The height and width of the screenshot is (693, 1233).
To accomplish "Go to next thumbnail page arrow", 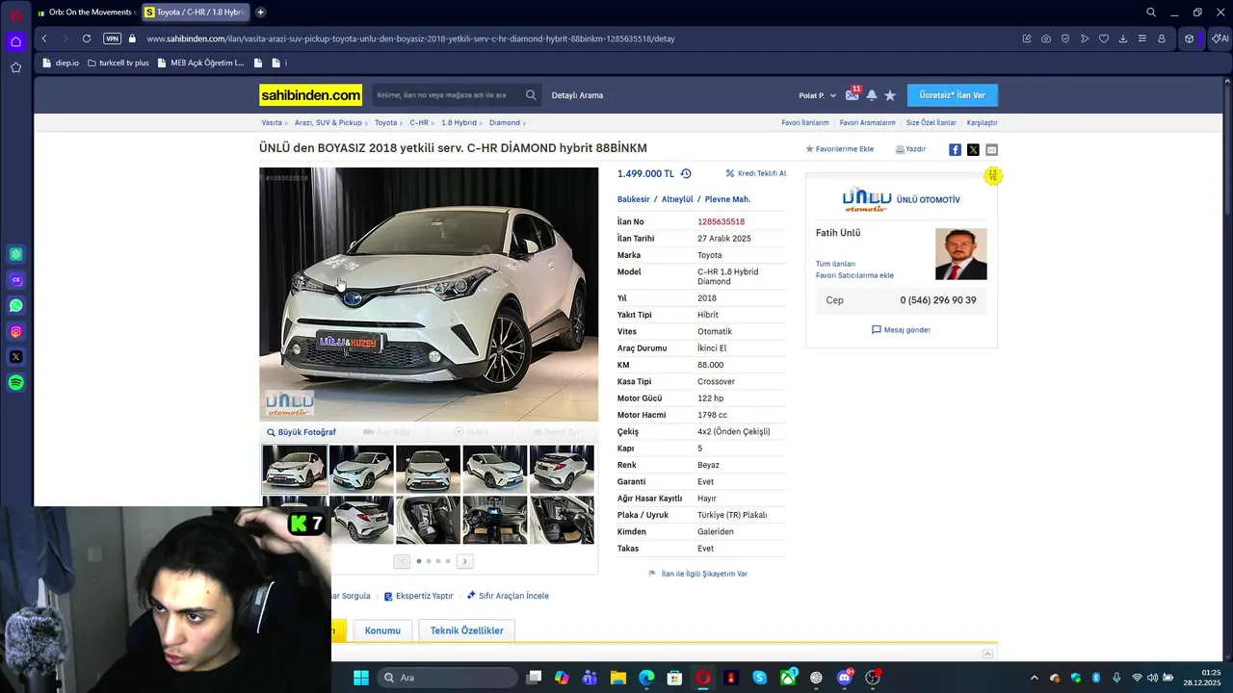I will tap(464, 561).
